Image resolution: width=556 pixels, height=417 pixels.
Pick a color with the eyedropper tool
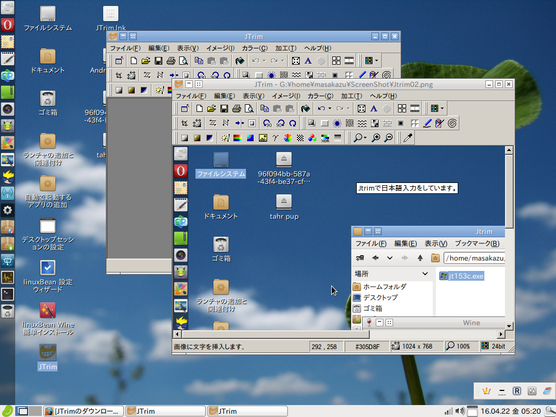(x=408, y=138)
